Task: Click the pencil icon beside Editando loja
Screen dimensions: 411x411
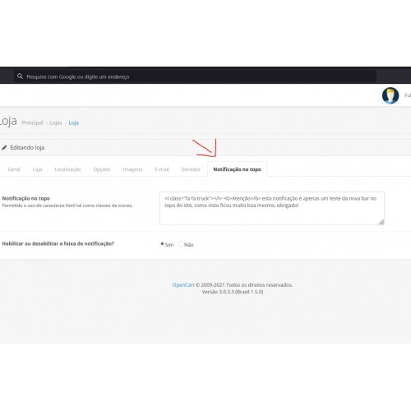Action: click(4, 148)
